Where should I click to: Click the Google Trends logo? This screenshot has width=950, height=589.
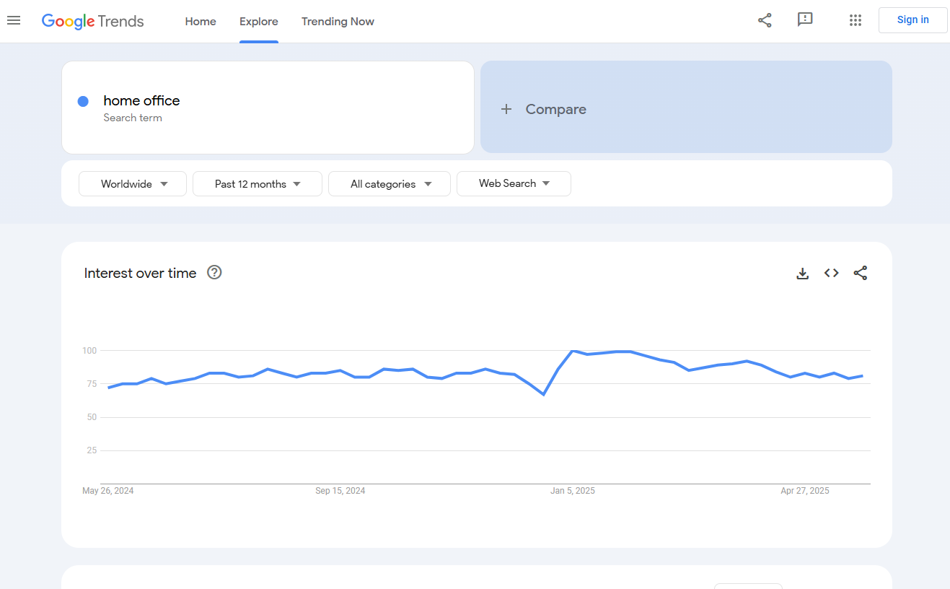tap(92, 21)
